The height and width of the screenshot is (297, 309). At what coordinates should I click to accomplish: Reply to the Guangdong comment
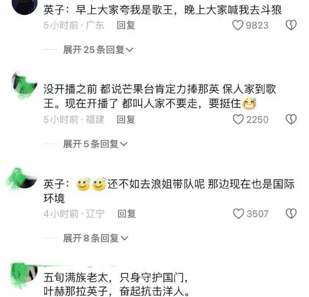[x=126, y=25]
